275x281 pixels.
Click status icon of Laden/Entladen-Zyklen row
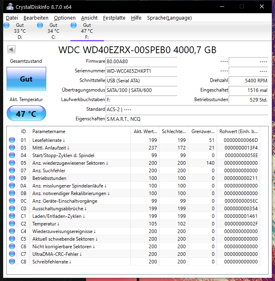tap(12, 216)
